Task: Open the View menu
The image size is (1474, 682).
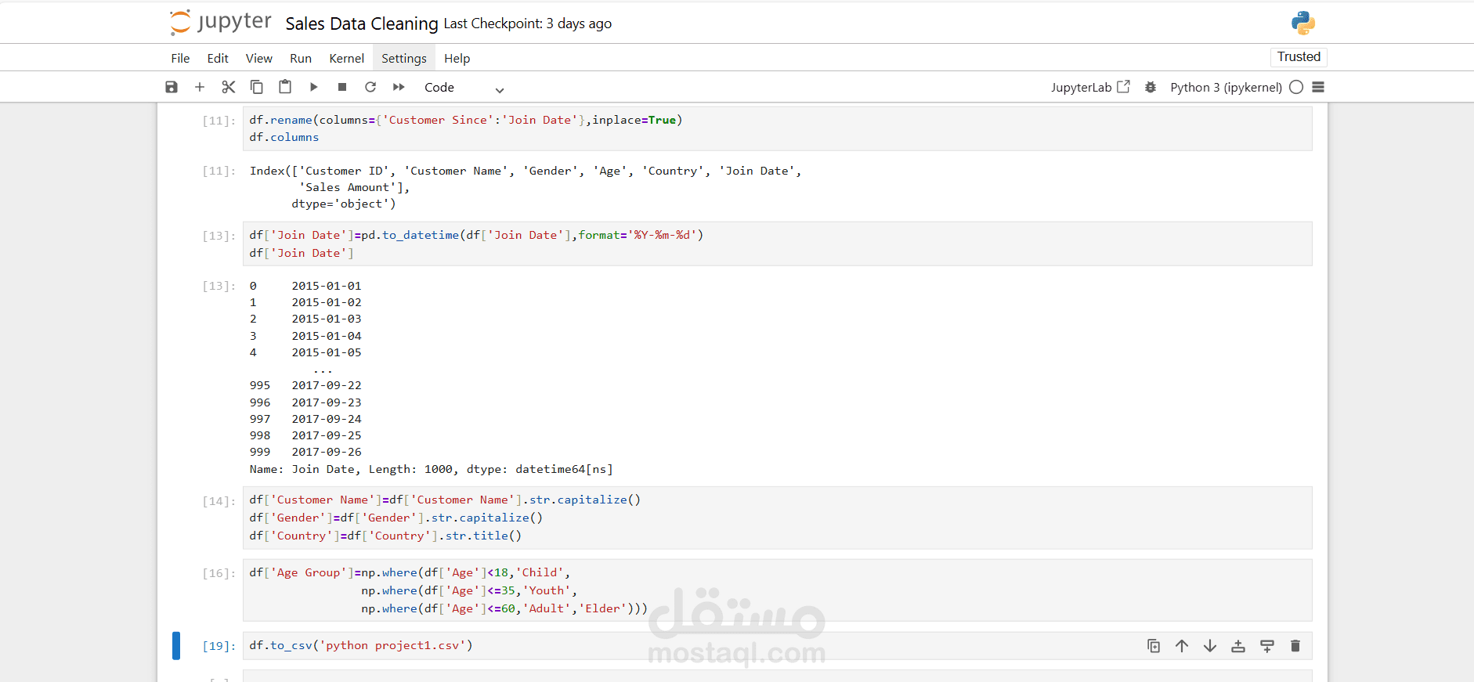Action: pyautogui.click(x=259, y=58)
